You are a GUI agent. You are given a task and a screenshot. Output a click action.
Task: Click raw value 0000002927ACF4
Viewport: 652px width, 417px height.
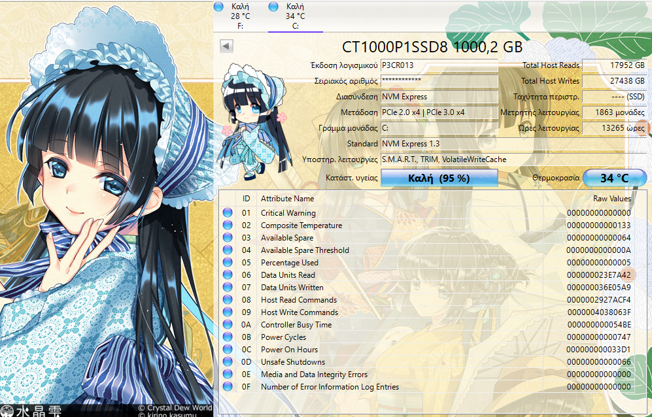599,300
